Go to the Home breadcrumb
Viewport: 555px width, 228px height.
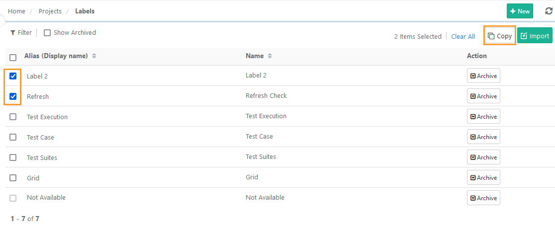[16, 11]
